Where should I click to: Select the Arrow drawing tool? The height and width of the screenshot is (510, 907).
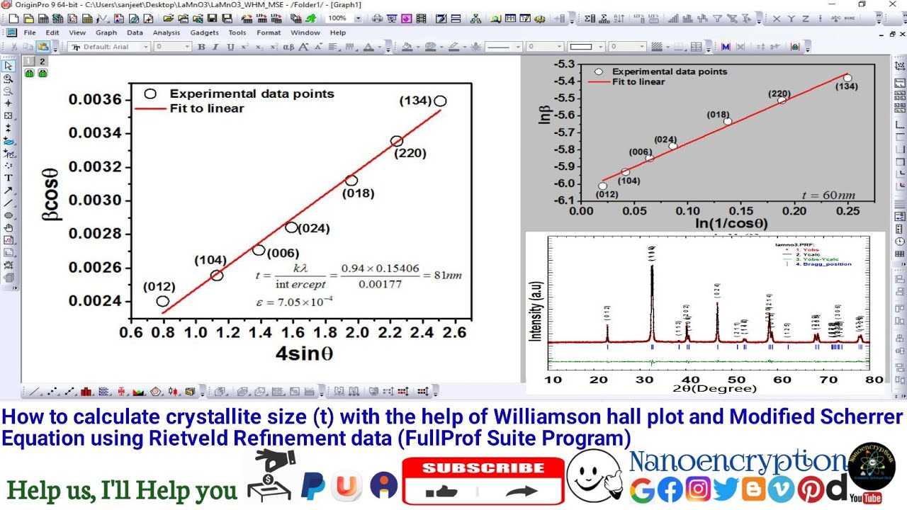tap(9, 190)
